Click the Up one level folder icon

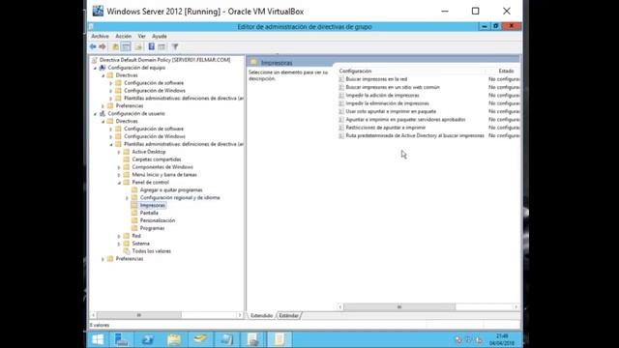pos(115,46)
